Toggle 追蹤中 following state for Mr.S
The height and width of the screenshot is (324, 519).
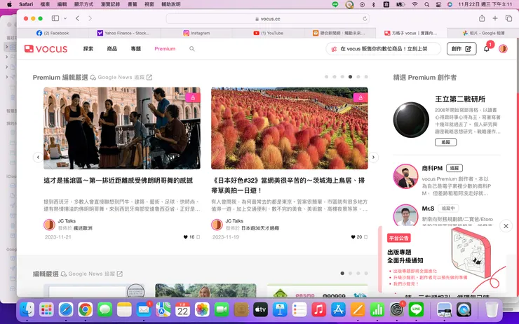(448, 209)
